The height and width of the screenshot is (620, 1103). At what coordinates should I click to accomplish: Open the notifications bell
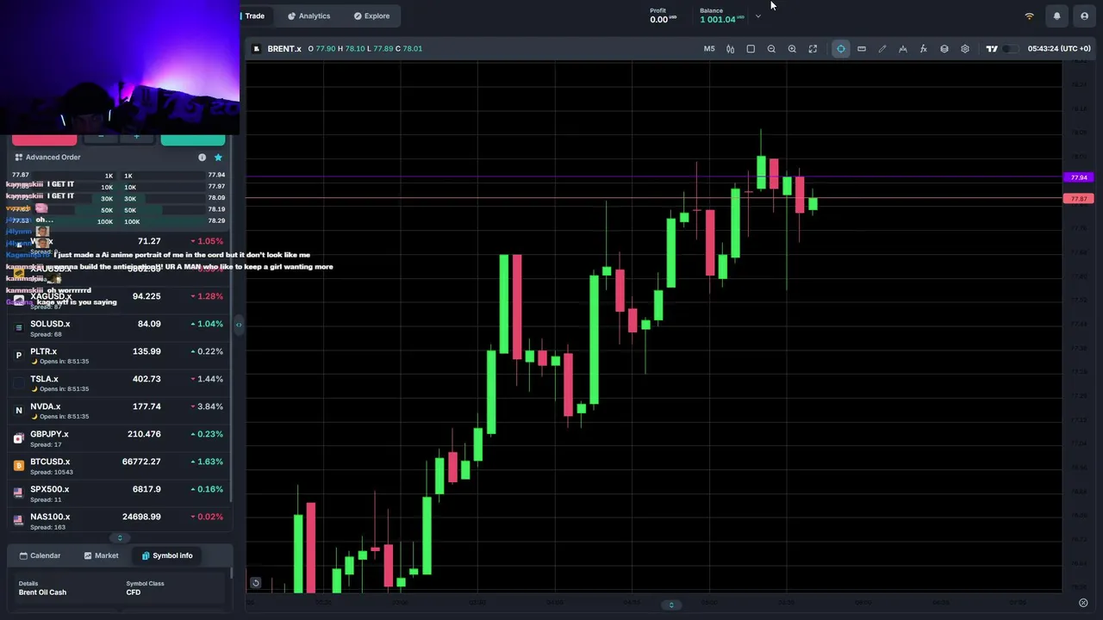pyautogui.click(x=1056, y=15)
